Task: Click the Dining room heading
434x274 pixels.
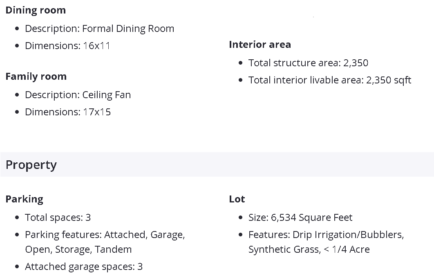Action: pos(36,10)
